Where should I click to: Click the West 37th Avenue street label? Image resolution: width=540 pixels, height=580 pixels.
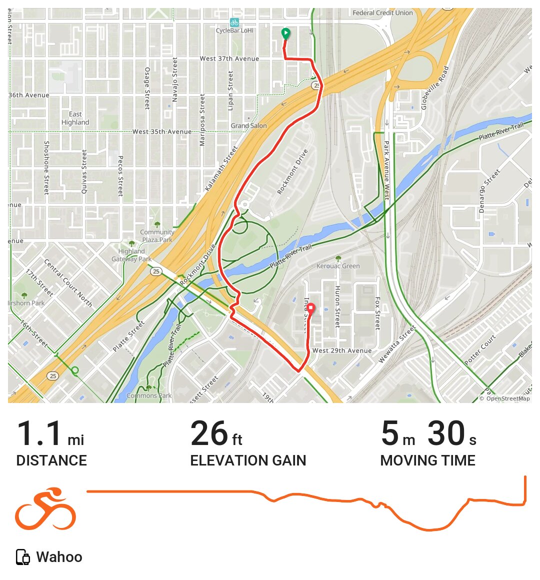coord(229,58)
